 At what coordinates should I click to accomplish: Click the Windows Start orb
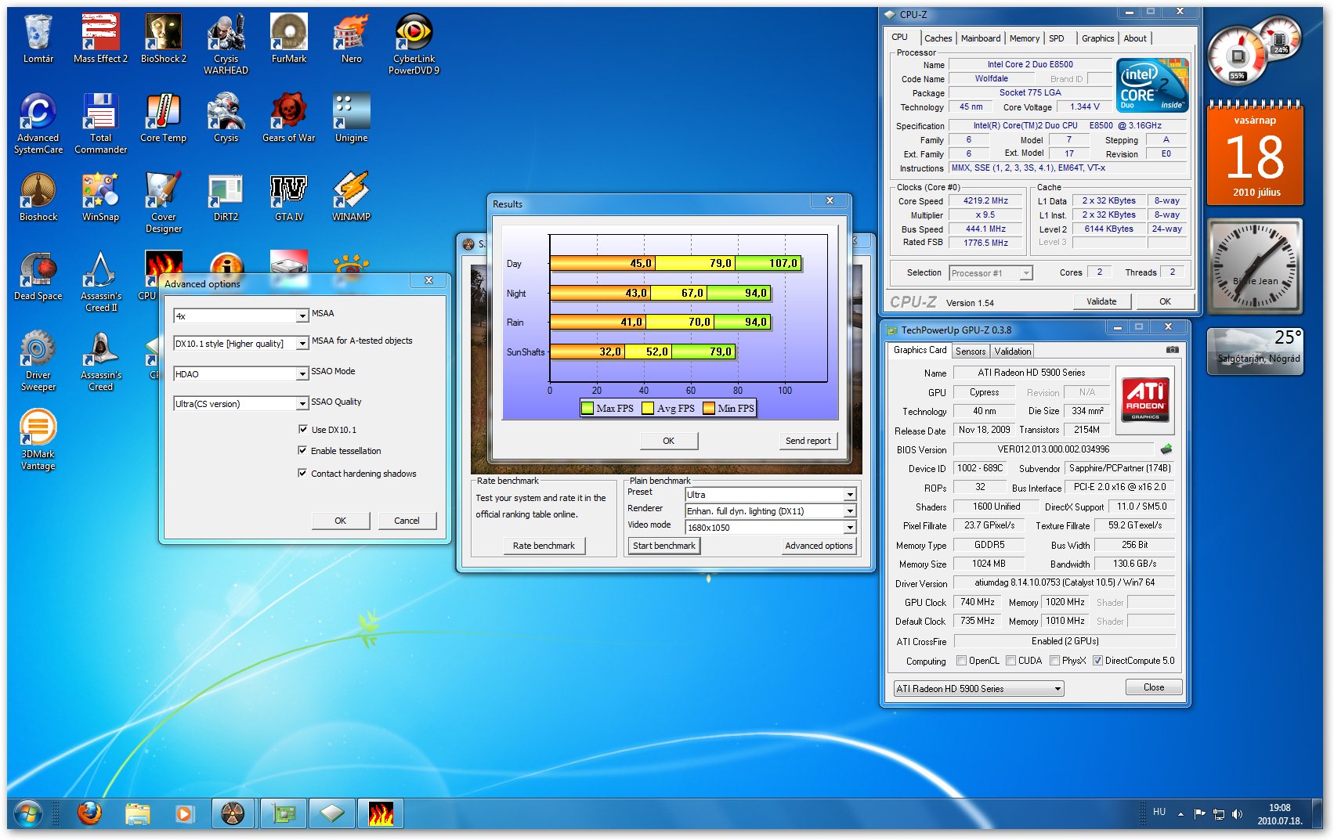pyautogui.click(x=27, y=814)
